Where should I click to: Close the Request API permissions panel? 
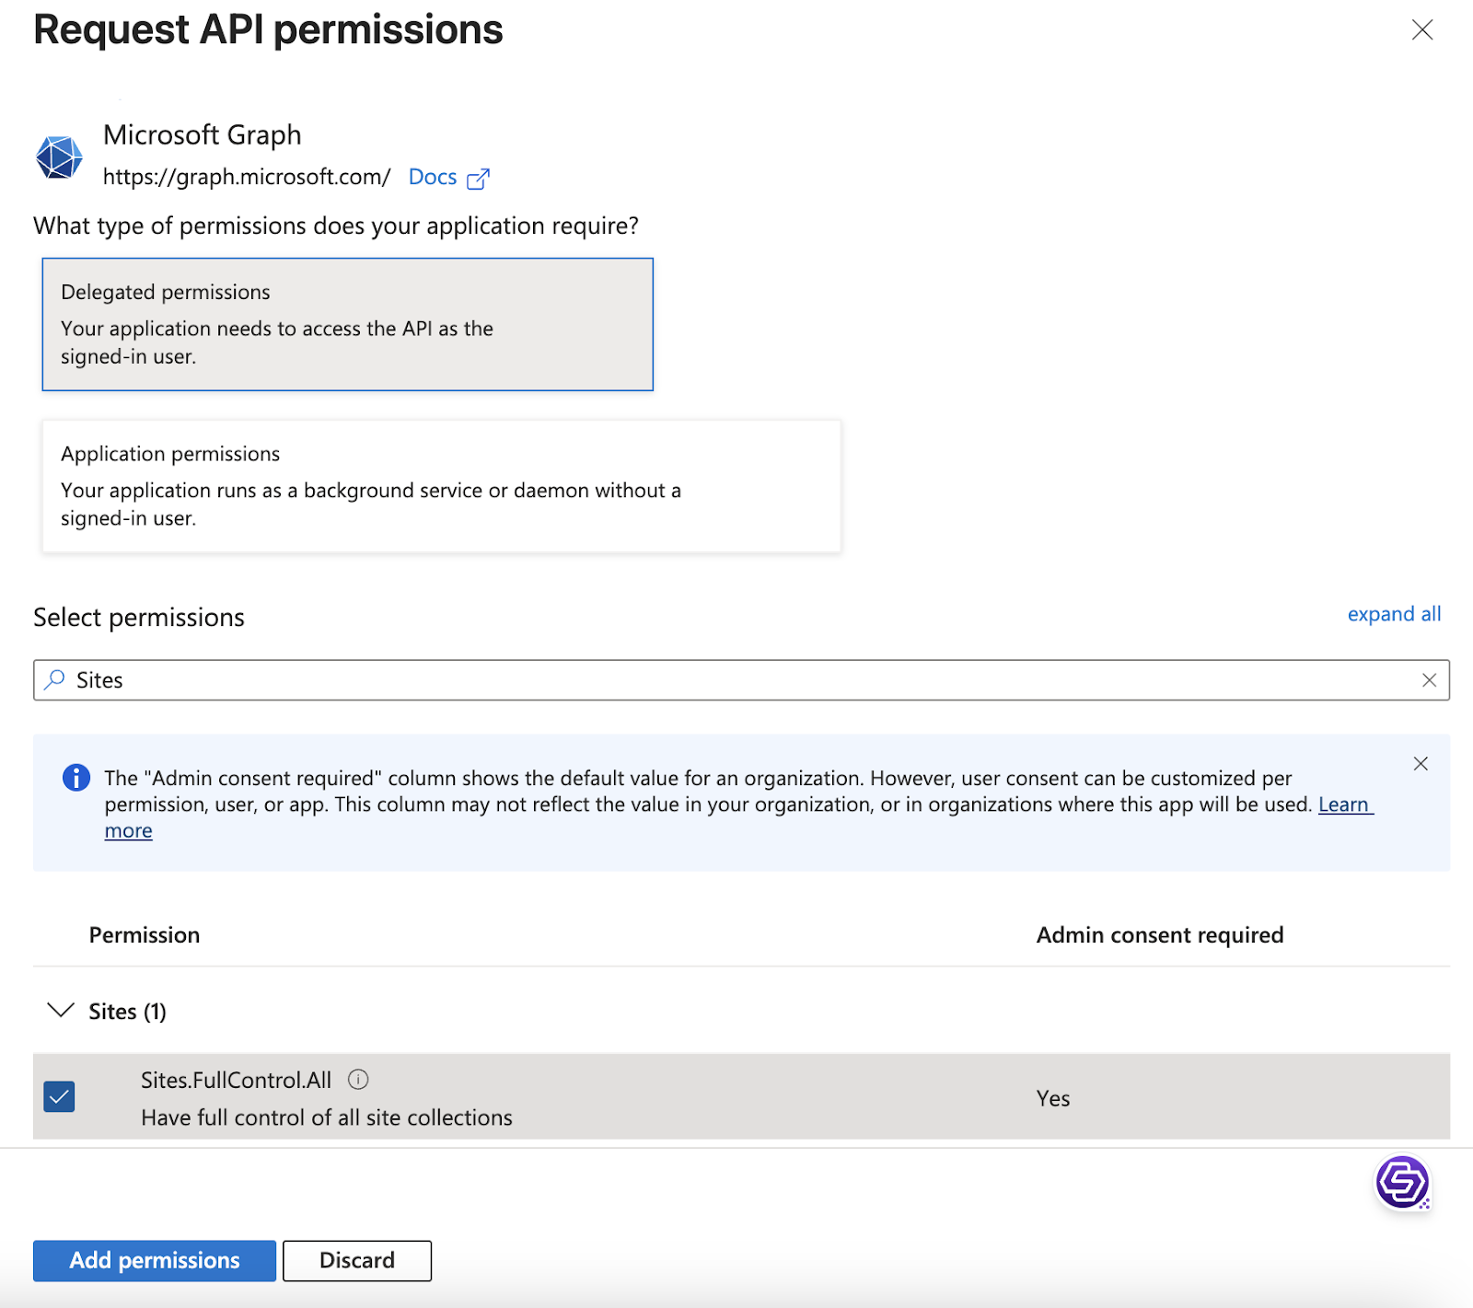tap(1421, 30)
